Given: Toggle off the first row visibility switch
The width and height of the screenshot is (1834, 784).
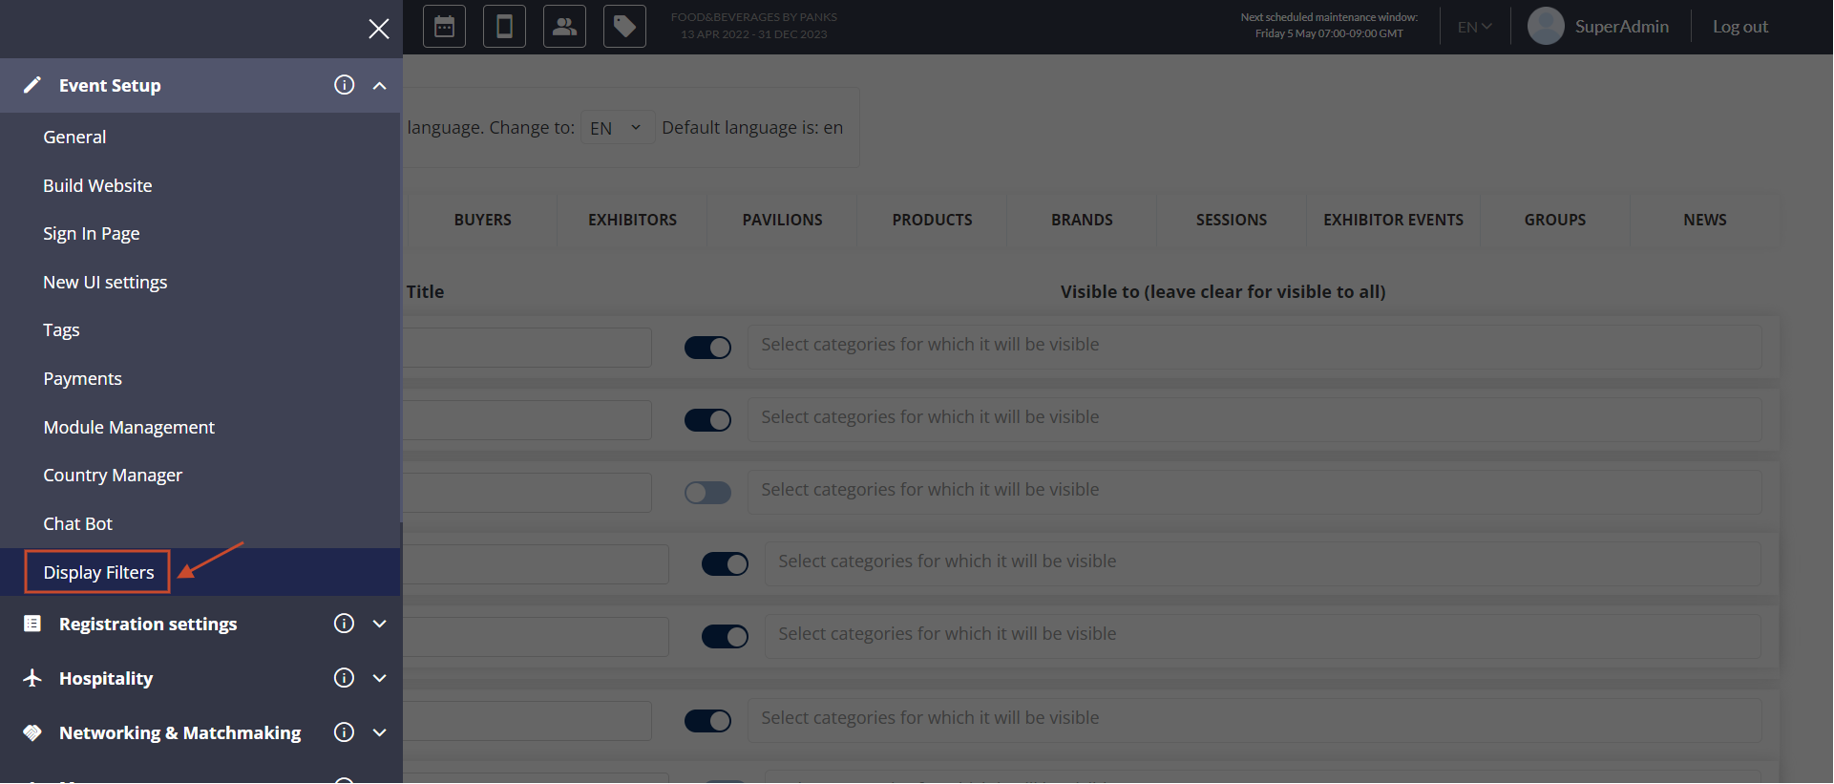Looking at the screenshot, I should tap(707, 348).
